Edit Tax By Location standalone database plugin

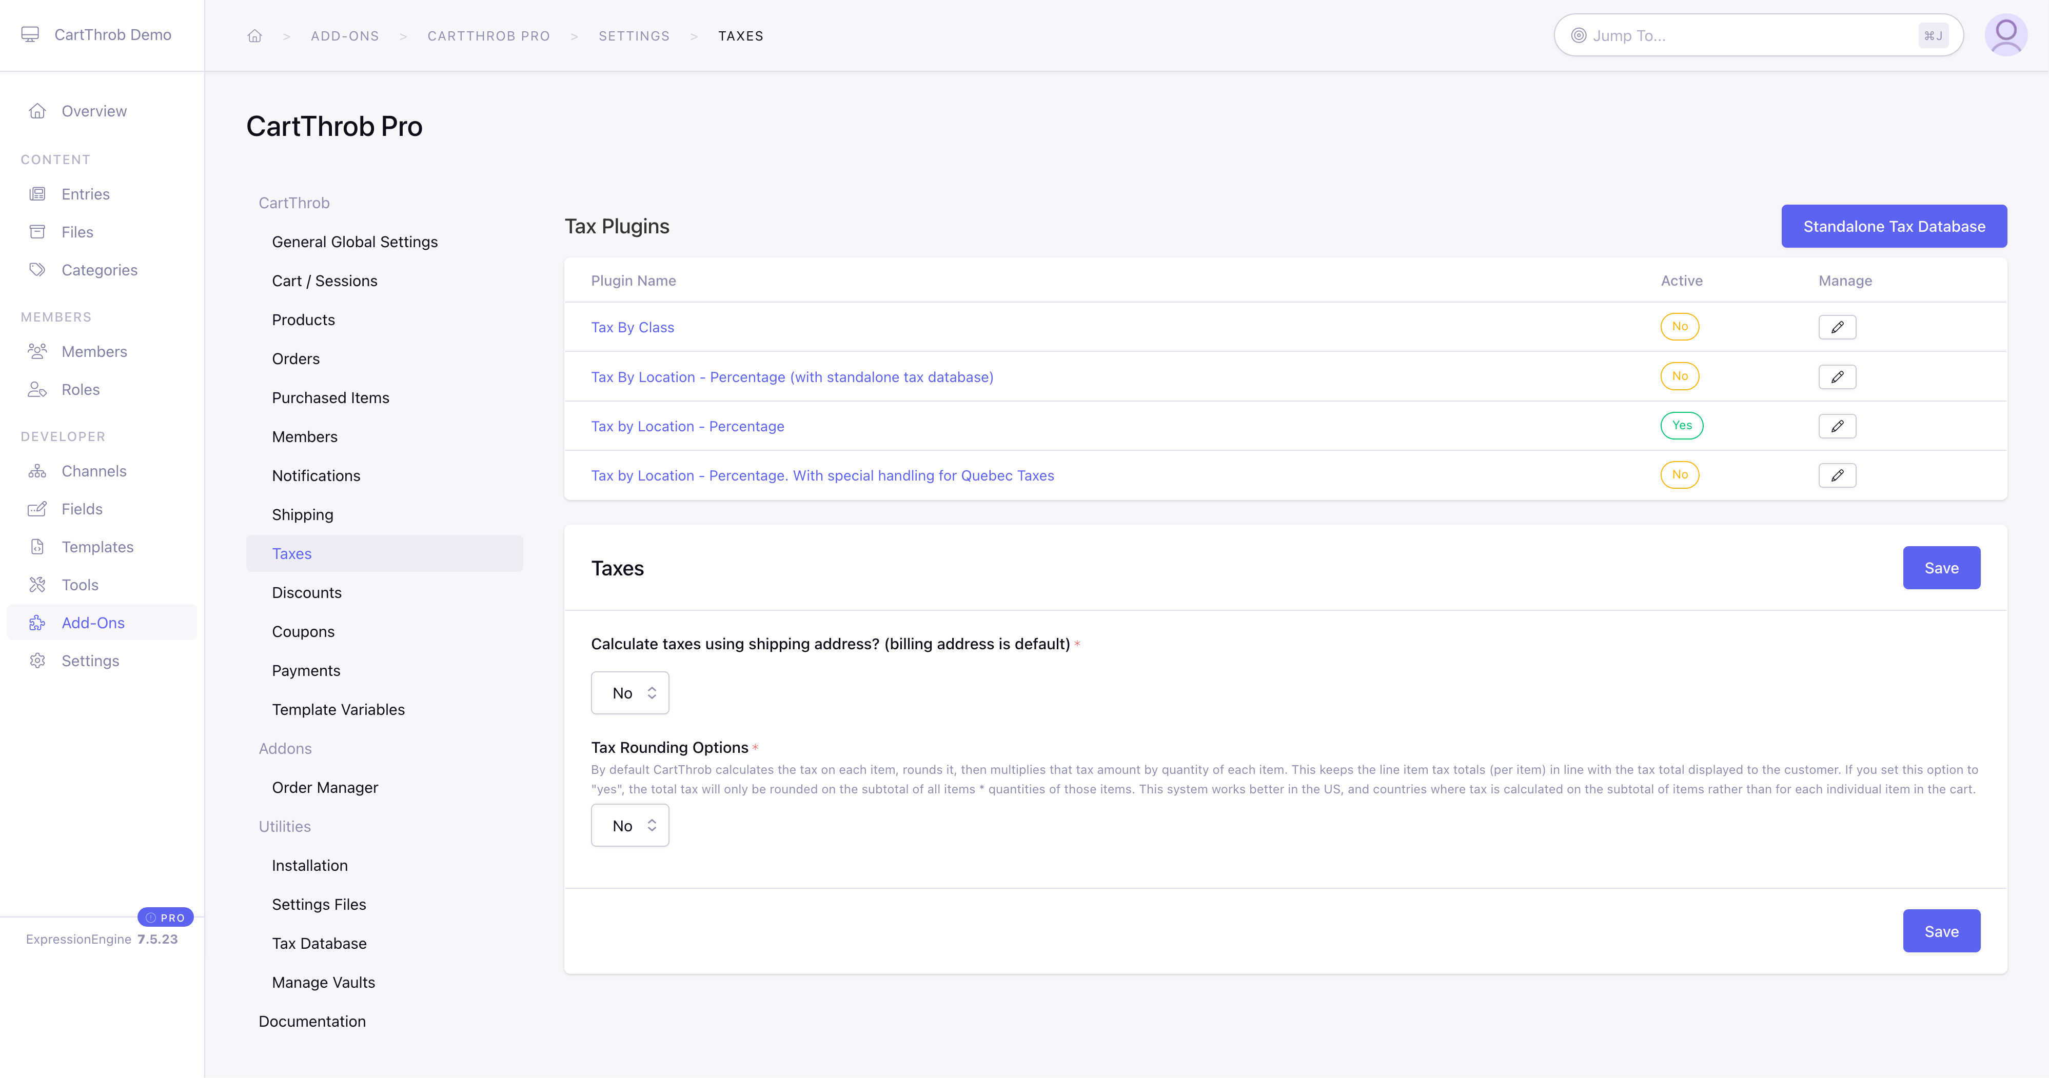(1837, 377)
